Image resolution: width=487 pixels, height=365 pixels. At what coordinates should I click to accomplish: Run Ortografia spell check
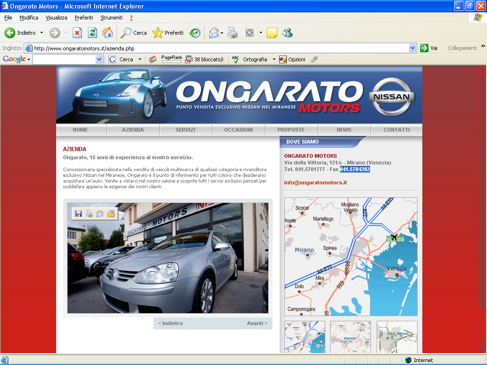[249, 59]
